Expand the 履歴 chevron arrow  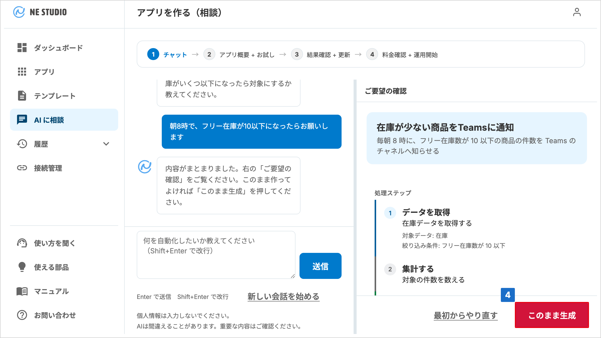[x=106, y=144]
